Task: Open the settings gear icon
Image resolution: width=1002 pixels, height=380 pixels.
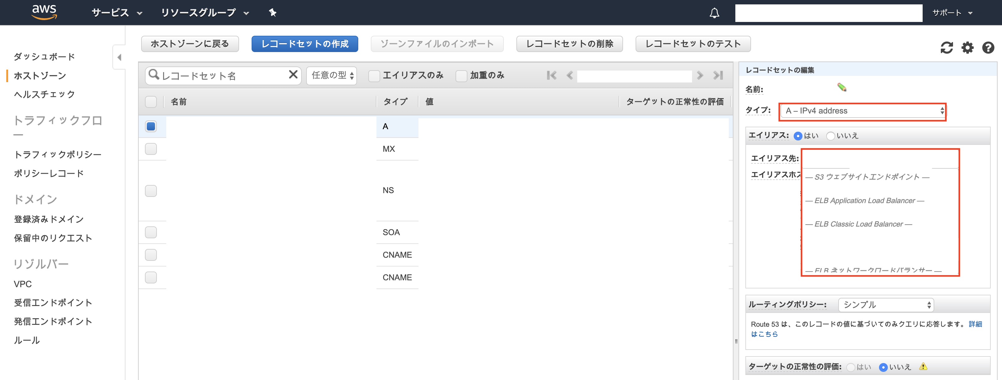Action: click(x=968, y=47)
